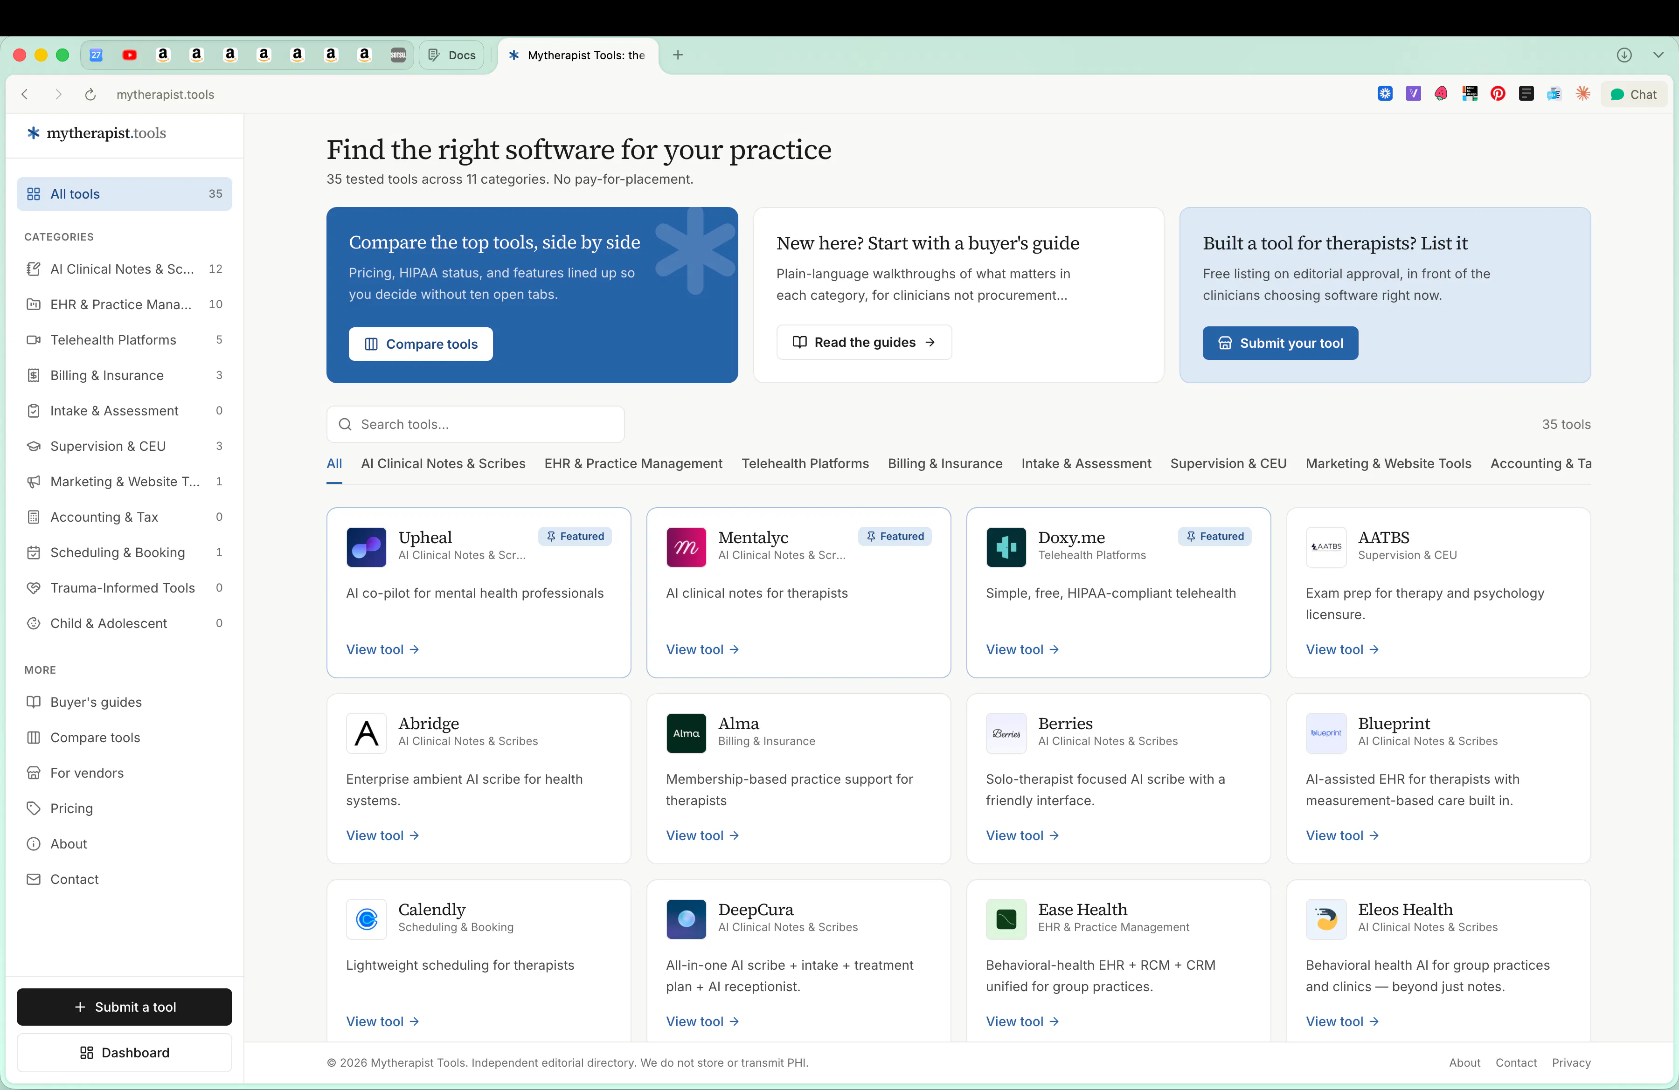Open Trauma-Informed Tools sidebar category

pyautogui.click(x=124, y=588)
